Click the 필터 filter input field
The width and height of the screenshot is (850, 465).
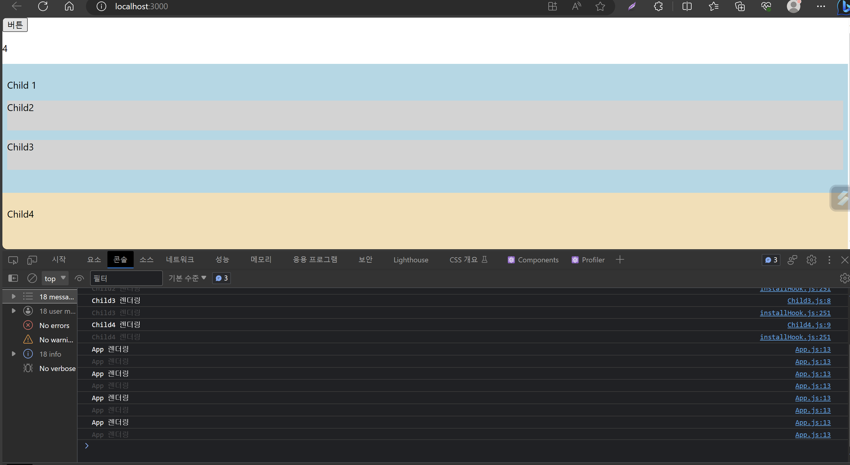click(x=126, y=278)
